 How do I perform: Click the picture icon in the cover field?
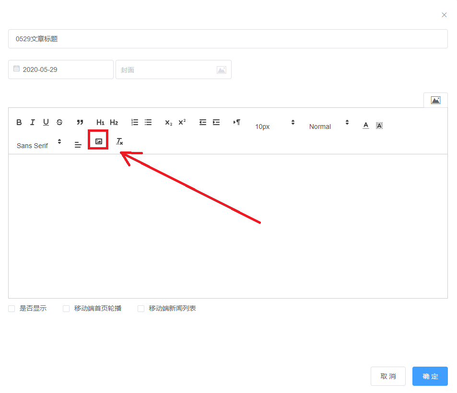pos(222,70)
